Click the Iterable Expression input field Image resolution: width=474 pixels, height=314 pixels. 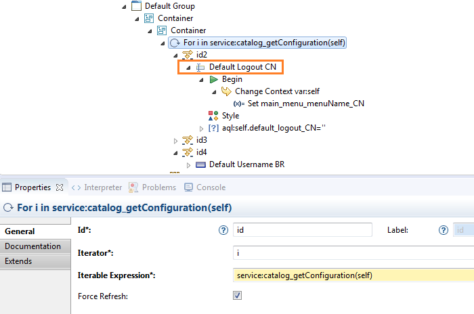[x=353, y=275]
